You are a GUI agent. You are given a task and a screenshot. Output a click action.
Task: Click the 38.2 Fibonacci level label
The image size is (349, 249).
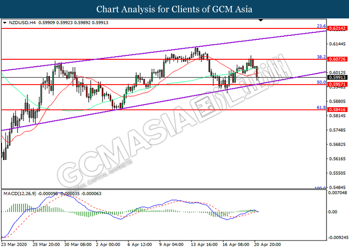point(321,57)
